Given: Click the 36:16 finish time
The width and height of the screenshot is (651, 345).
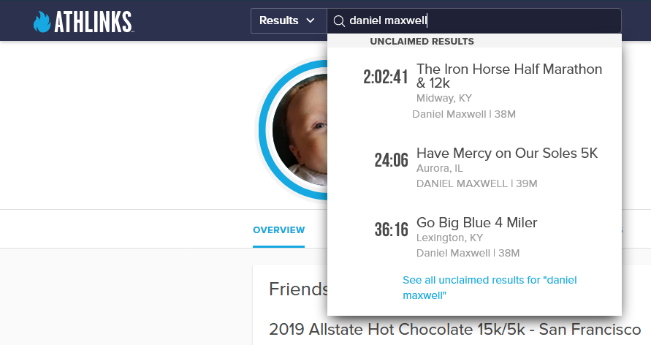Looking at the screenshot, I should (x=391, y=230).
